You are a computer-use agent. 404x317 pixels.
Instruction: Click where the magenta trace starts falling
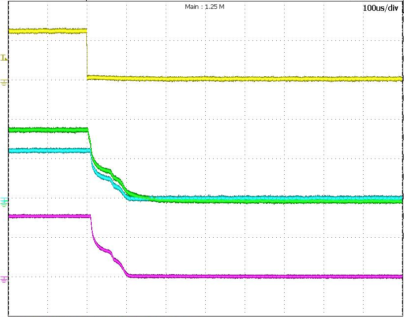tap(91, 217)
